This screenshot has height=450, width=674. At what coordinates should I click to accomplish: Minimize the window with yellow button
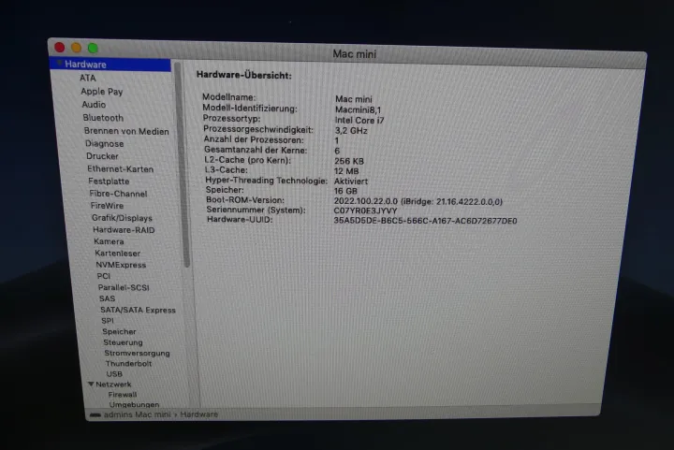coord(77,48)
